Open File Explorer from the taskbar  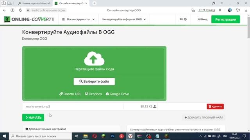coord(86,136)
